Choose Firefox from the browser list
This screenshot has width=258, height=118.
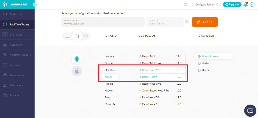206,63
